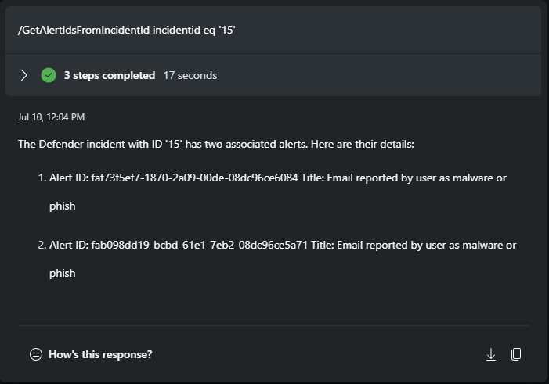Viewport: 549px width, 384px height.
Task: Click the 'Jul 10, 12:04 PM' timestamp
Action: tap(51, 117)
